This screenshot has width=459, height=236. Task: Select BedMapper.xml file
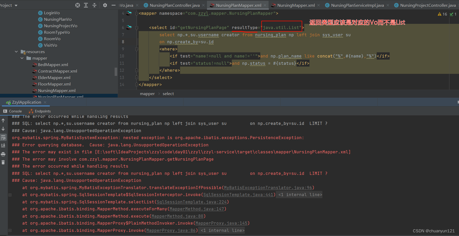coord(53,65)
